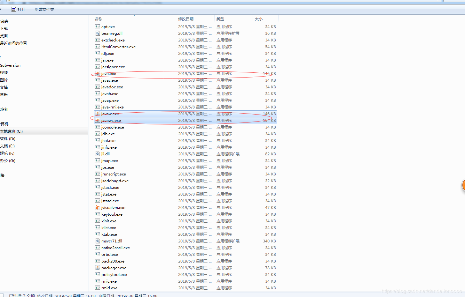Image resolution: width=465 pixels, height=297 pixels.
Task: Sort by the 修改日期 column header
Action: point(186,19)
